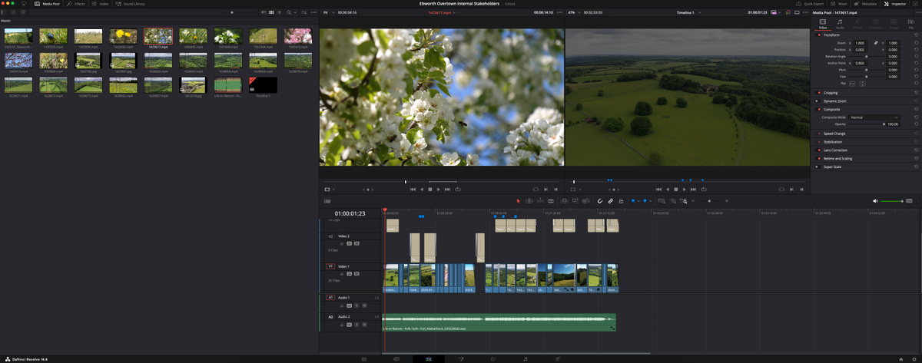Select the Blade Edit Mode tool

pos(551,200)
